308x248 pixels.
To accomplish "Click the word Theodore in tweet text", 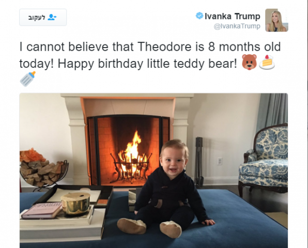I will [164, 47].
